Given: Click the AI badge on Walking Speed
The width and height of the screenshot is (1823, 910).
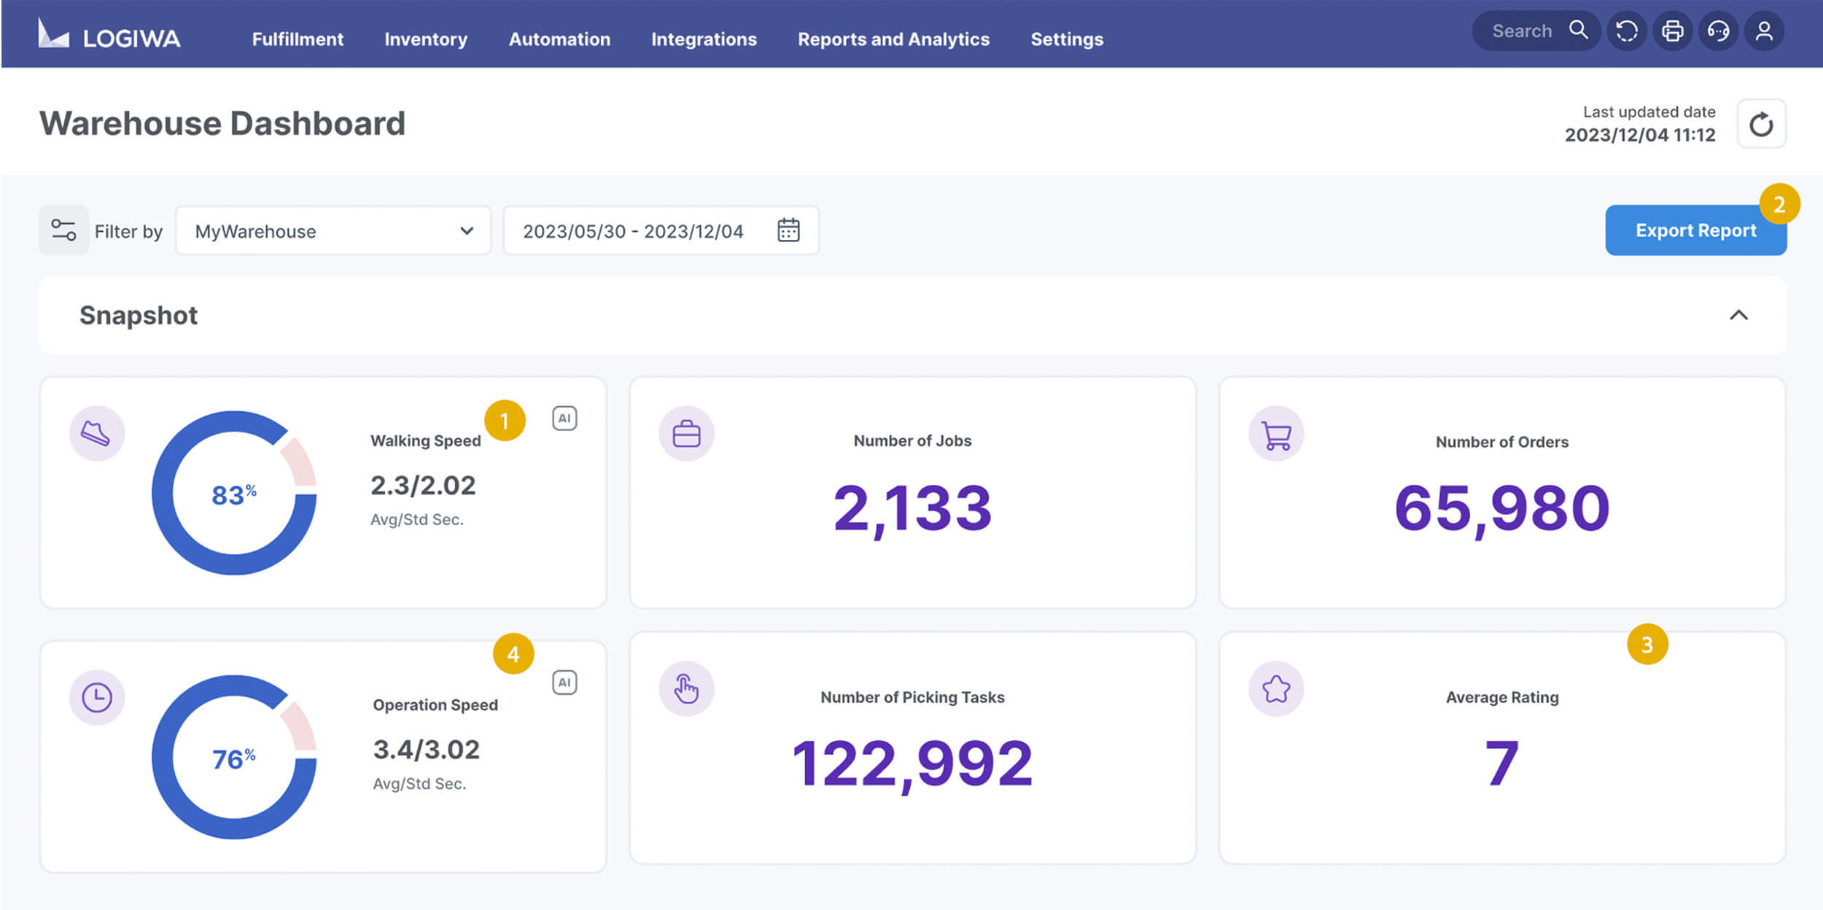Looking at the screenshot, I should (564, 419).
